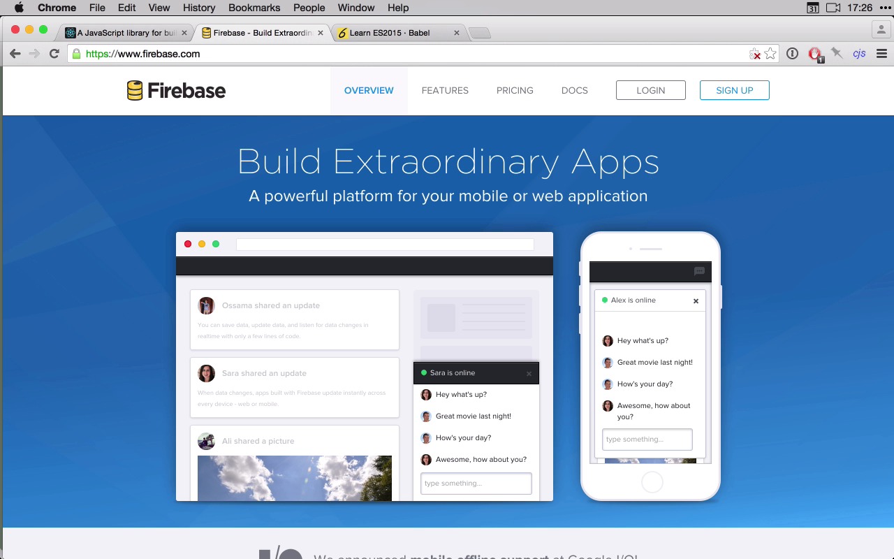Open the Window menu

point(356,8)
